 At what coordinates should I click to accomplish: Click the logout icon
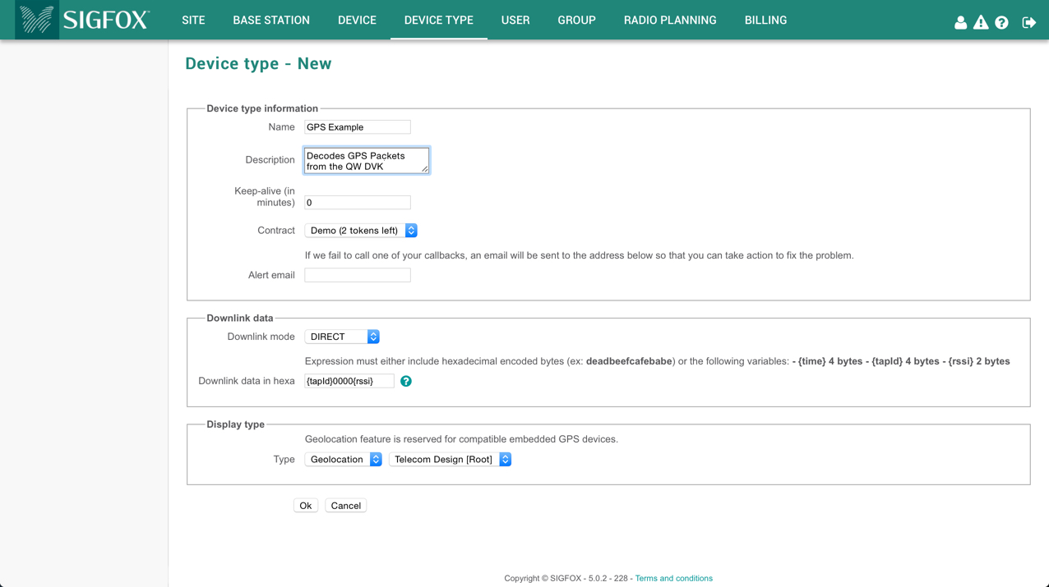(1028, 23)
